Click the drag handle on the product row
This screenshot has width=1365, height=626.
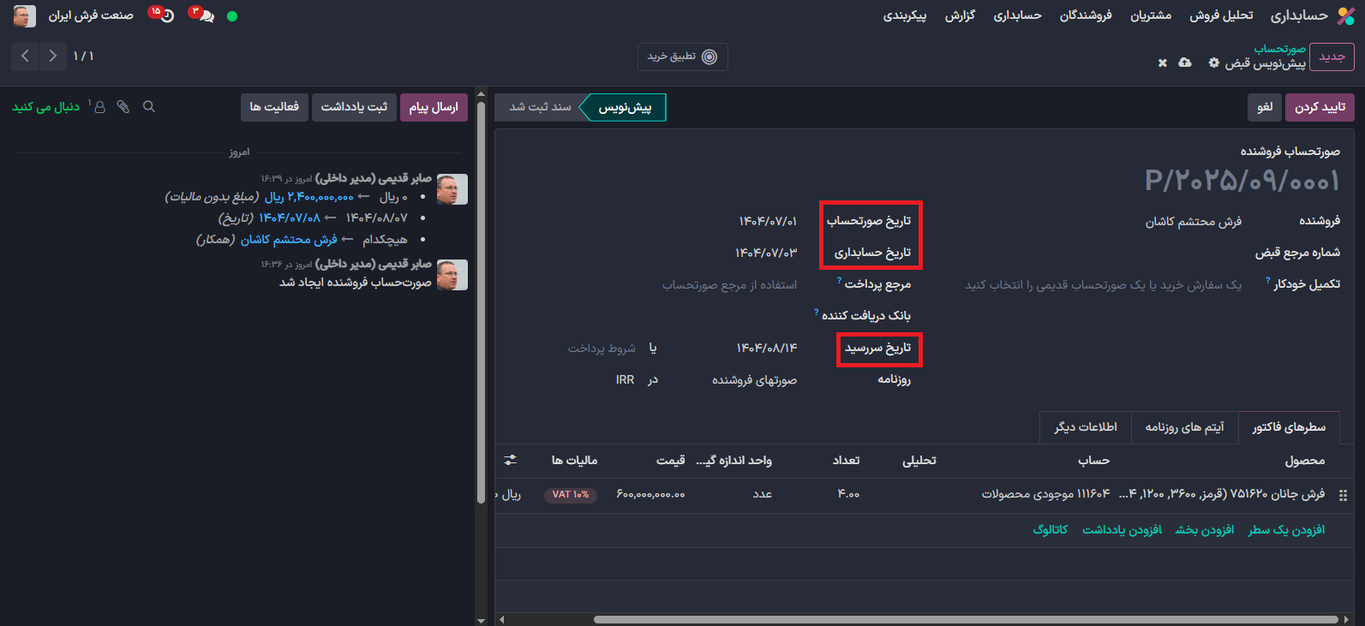1343,495
